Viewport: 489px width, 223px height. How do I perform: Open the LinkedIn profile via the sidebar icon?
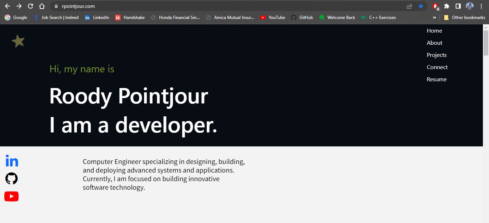point(12,160)
